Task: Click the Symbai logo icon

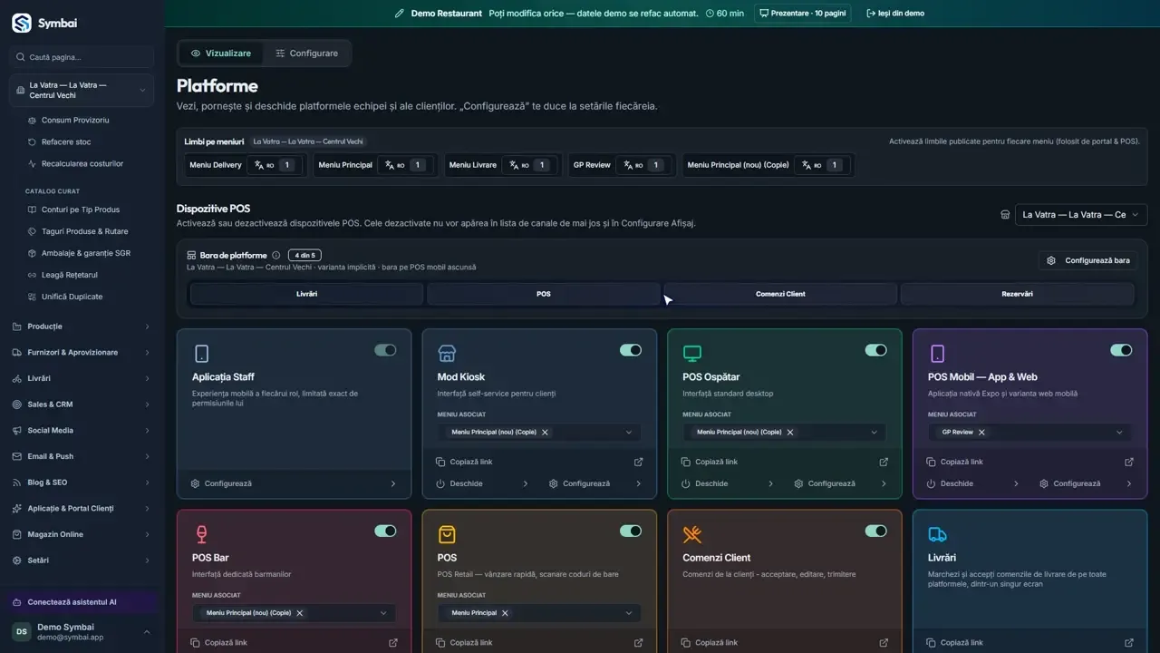Action: tap(21, 23)
